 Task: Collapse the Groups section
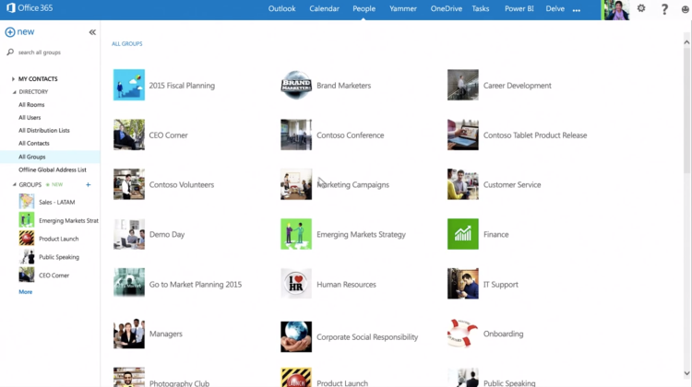14,184
